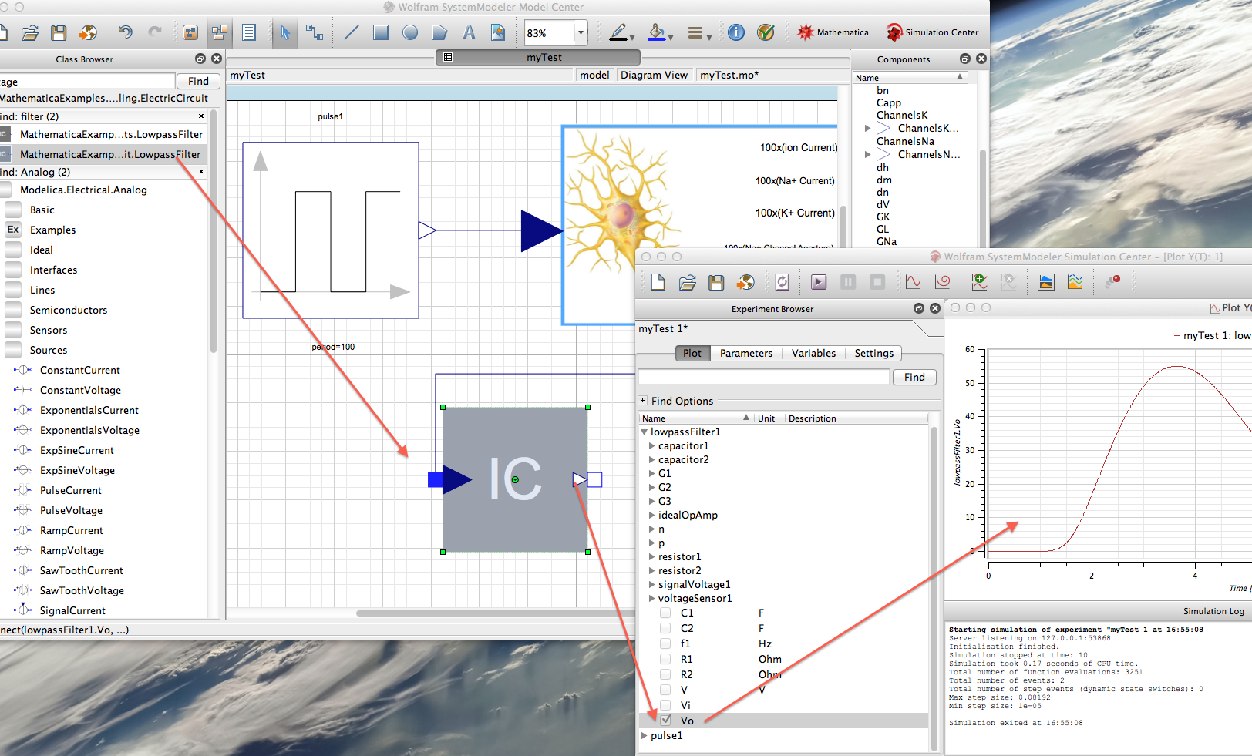Expand Find Options section
This screenshot has width=1252, height=756.
[x=642, y=401]
